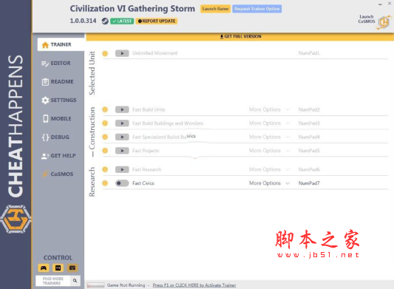
Task: Click the yellow dot beside Fast Research
Action: click(105, 169)
